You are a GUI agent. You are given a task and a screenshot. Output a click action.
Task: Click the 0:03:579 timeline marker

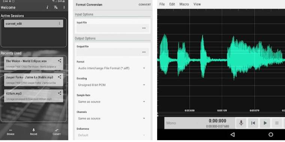point(255,110)
